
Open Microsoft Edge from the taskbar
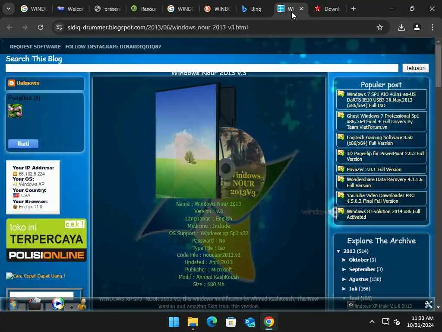(212, 322)
